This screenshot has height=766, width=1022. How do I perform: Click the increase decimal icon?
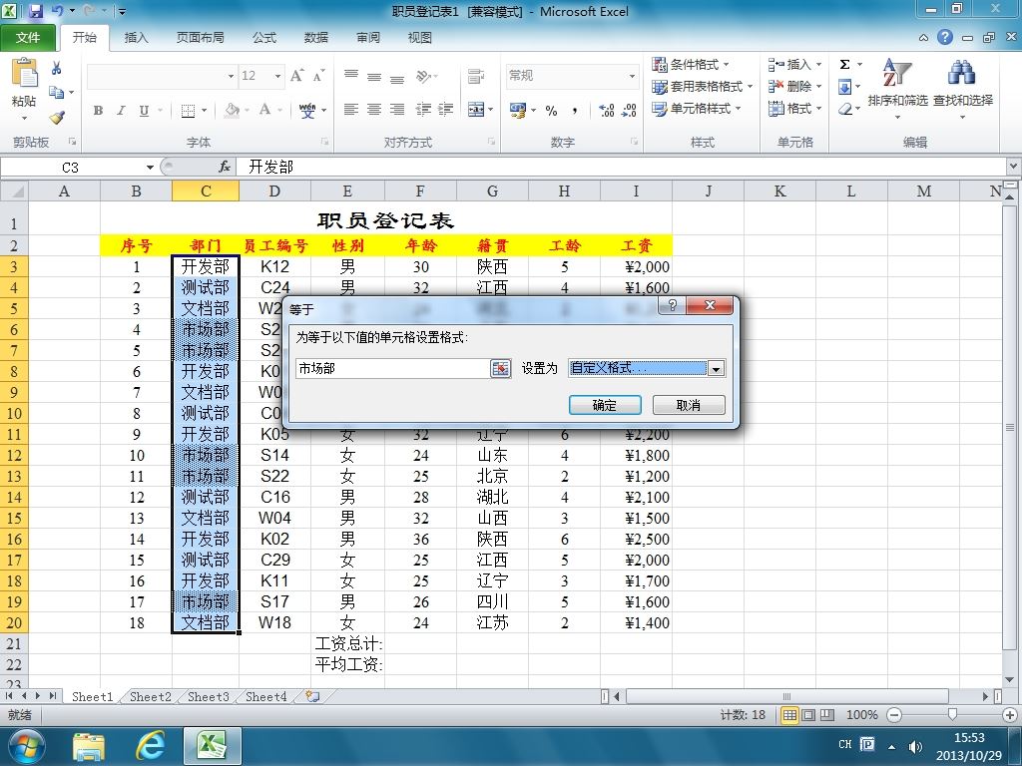[606, 111]
